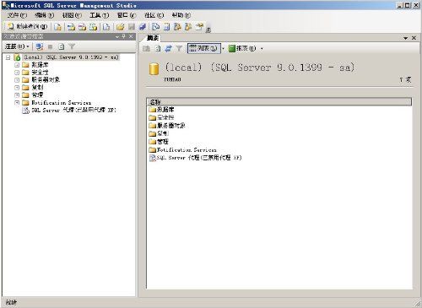Select 数据库 folder label in tree

40,65
